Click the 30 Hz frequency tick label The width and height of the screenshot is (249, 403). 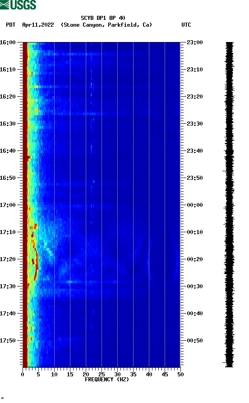pyautogui.click(x=118, y=375)
